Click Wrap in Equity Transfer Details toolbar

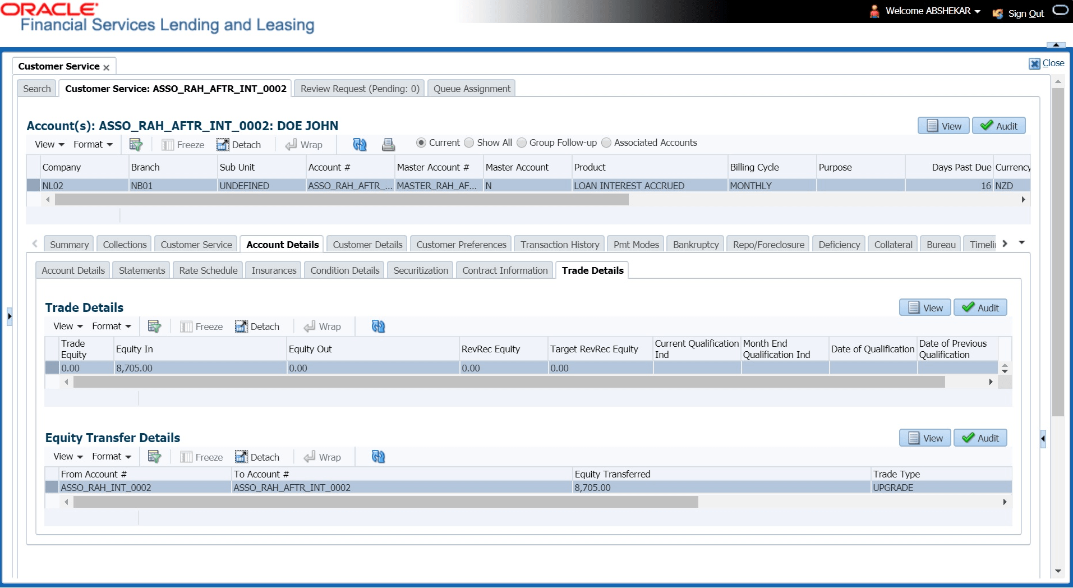(323, 457)
